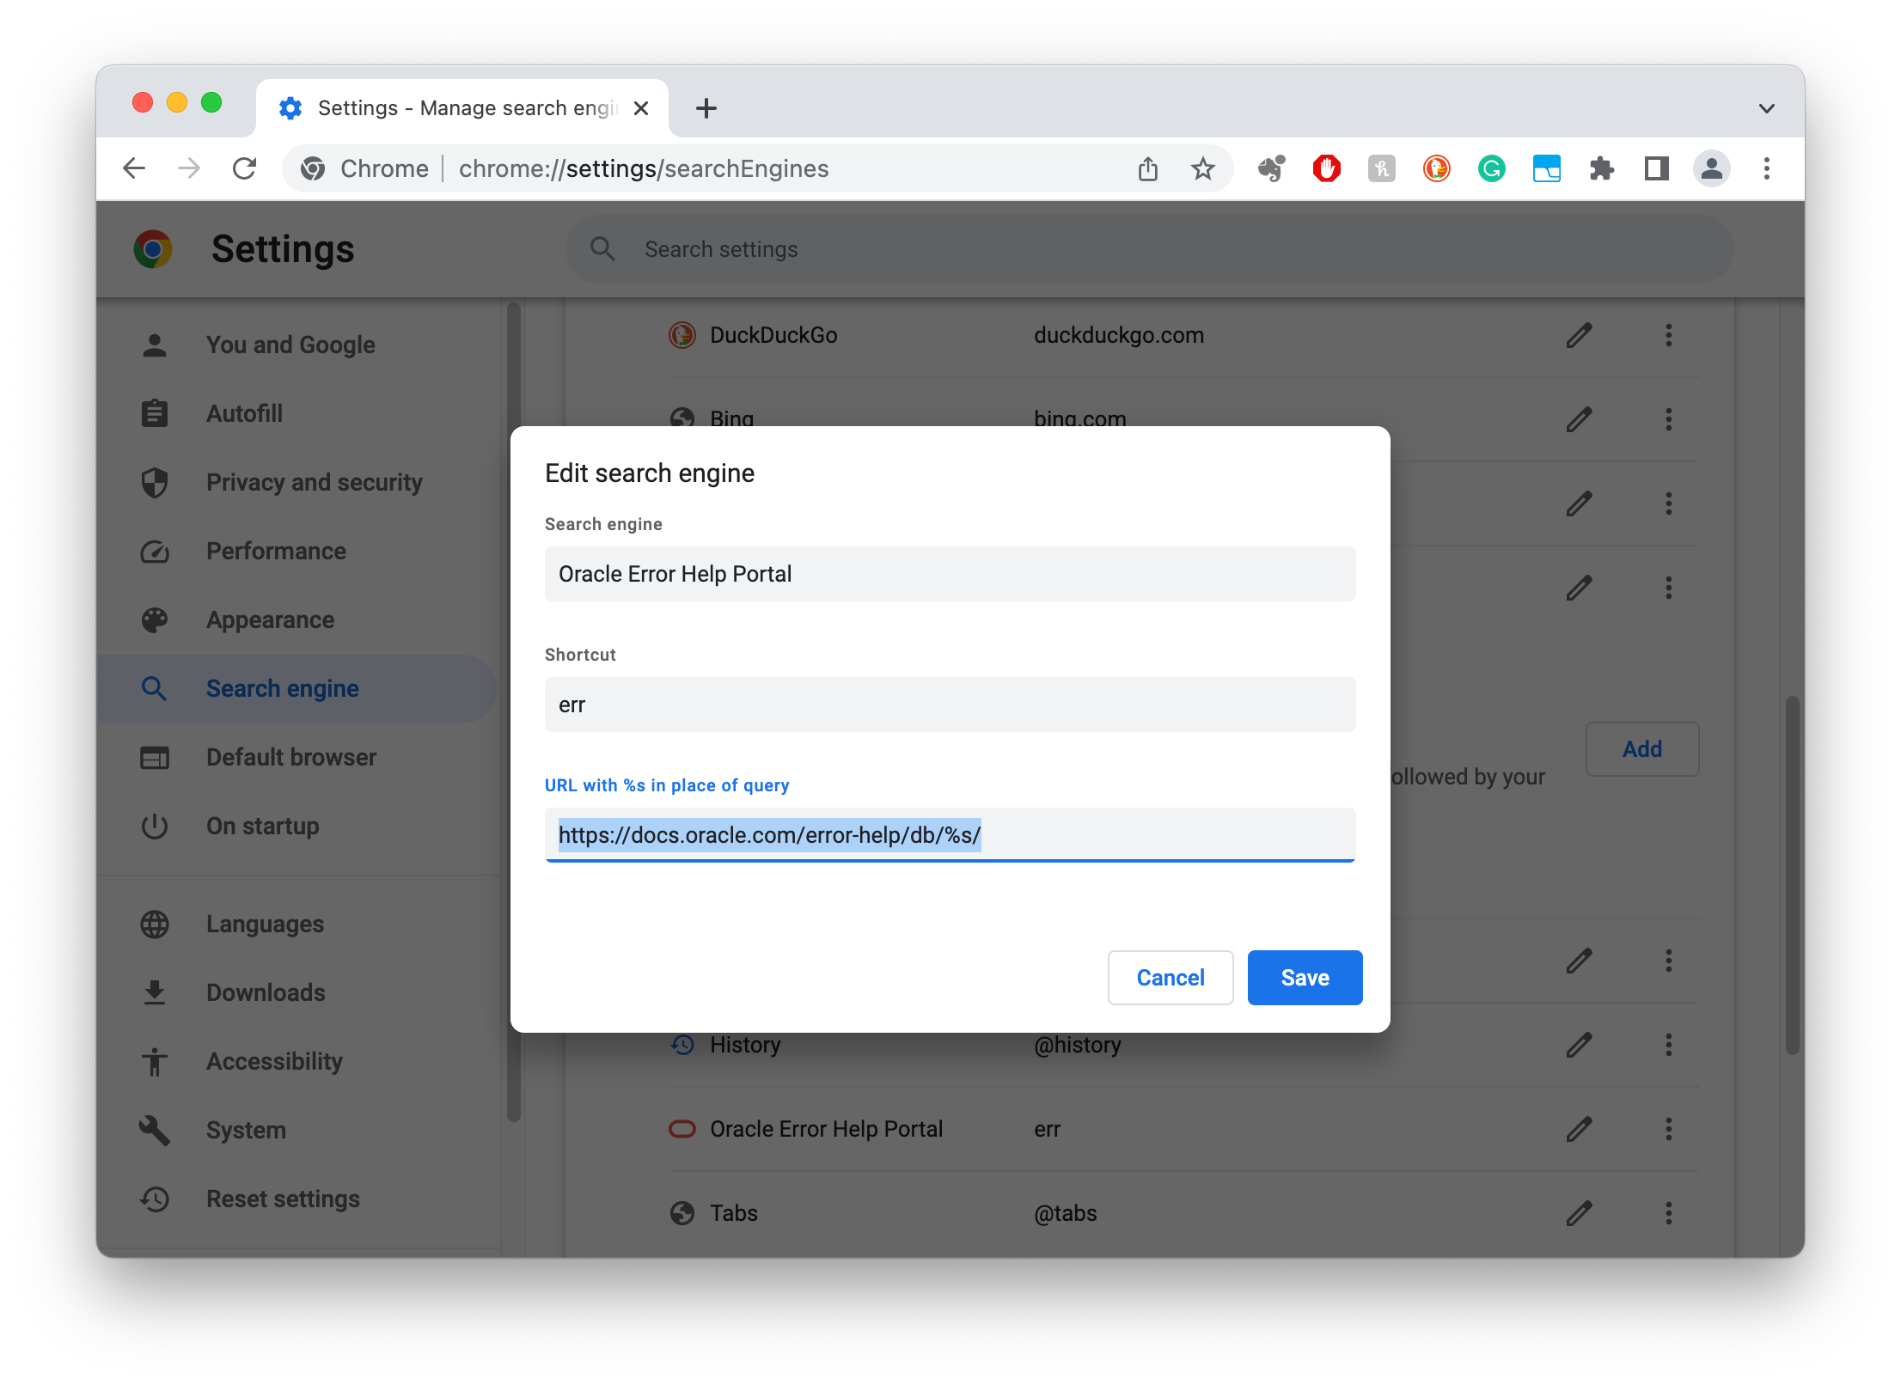Open more options for Bing

pos(1668,419)
